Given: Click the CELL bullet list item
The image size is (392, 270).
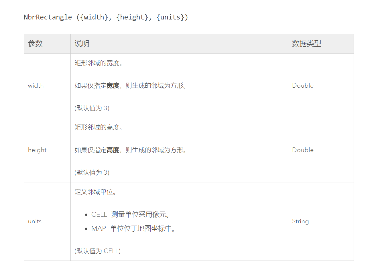Looking at the screenshot, I should click(131, 214).
